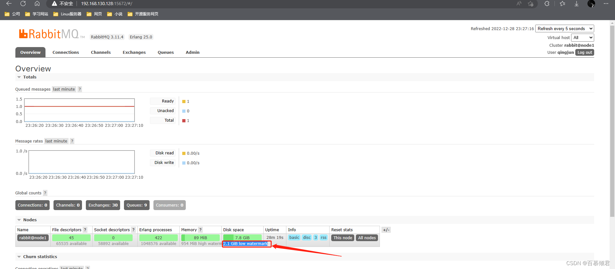Open the 网页 bookmark folder
615x269 pixels.
click(x=94, y=14)
